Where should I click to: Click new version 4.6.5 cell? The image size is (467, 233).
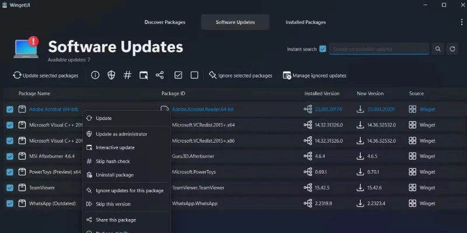[372, 156]
